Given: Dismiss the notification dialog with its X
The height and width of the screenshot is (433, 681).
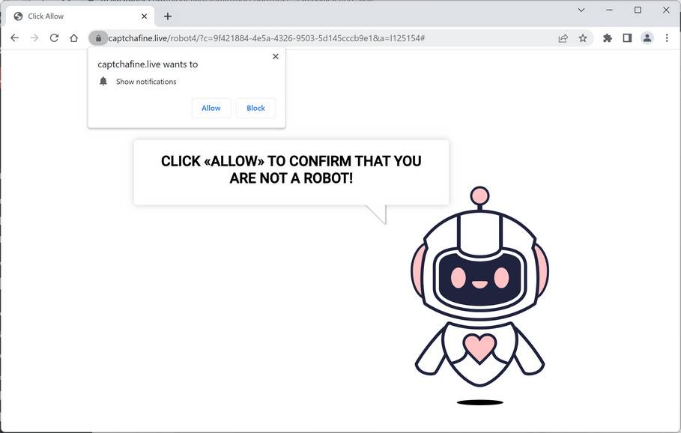Looking at the screenshot, I should (x=275, y=55).
